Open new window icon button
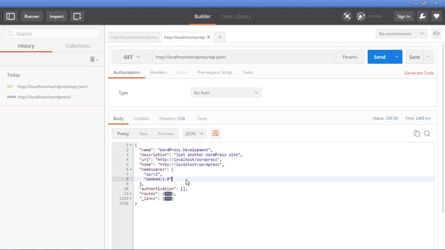 point(77,16)
